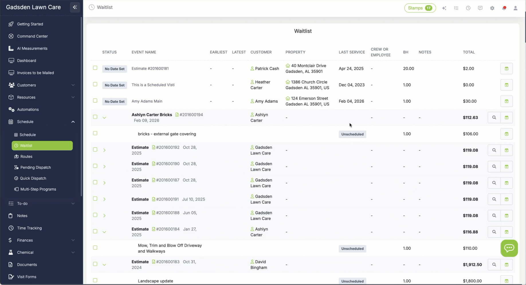
Task: Open the green calendar icon for Patrick Cash's estimate
Action: click(507, 69)
